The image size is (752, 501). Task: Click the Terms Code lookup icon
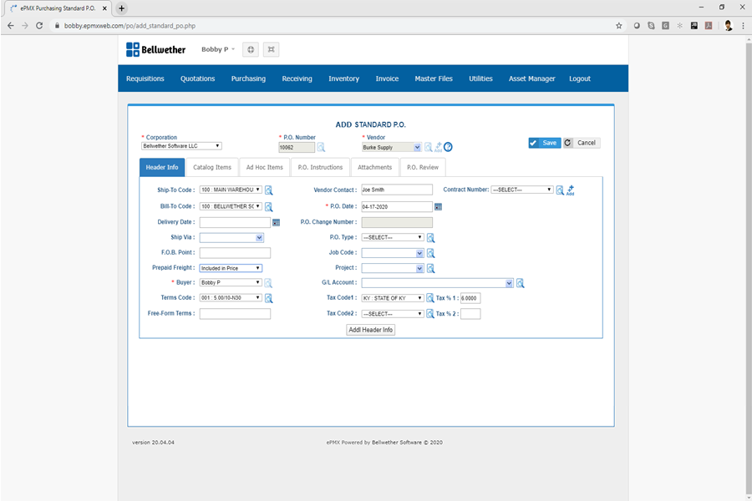(269, 298)
